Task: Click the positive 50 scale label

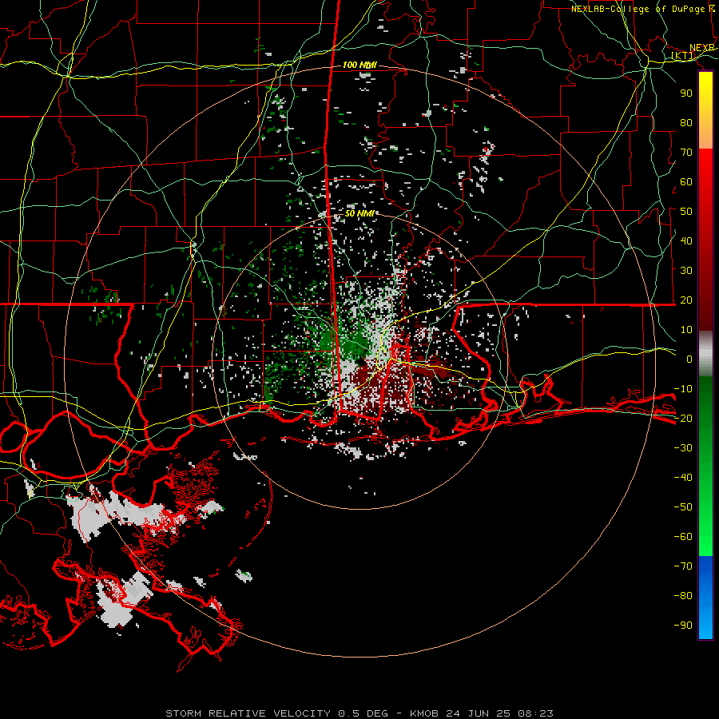Action: tap(686, 212)
